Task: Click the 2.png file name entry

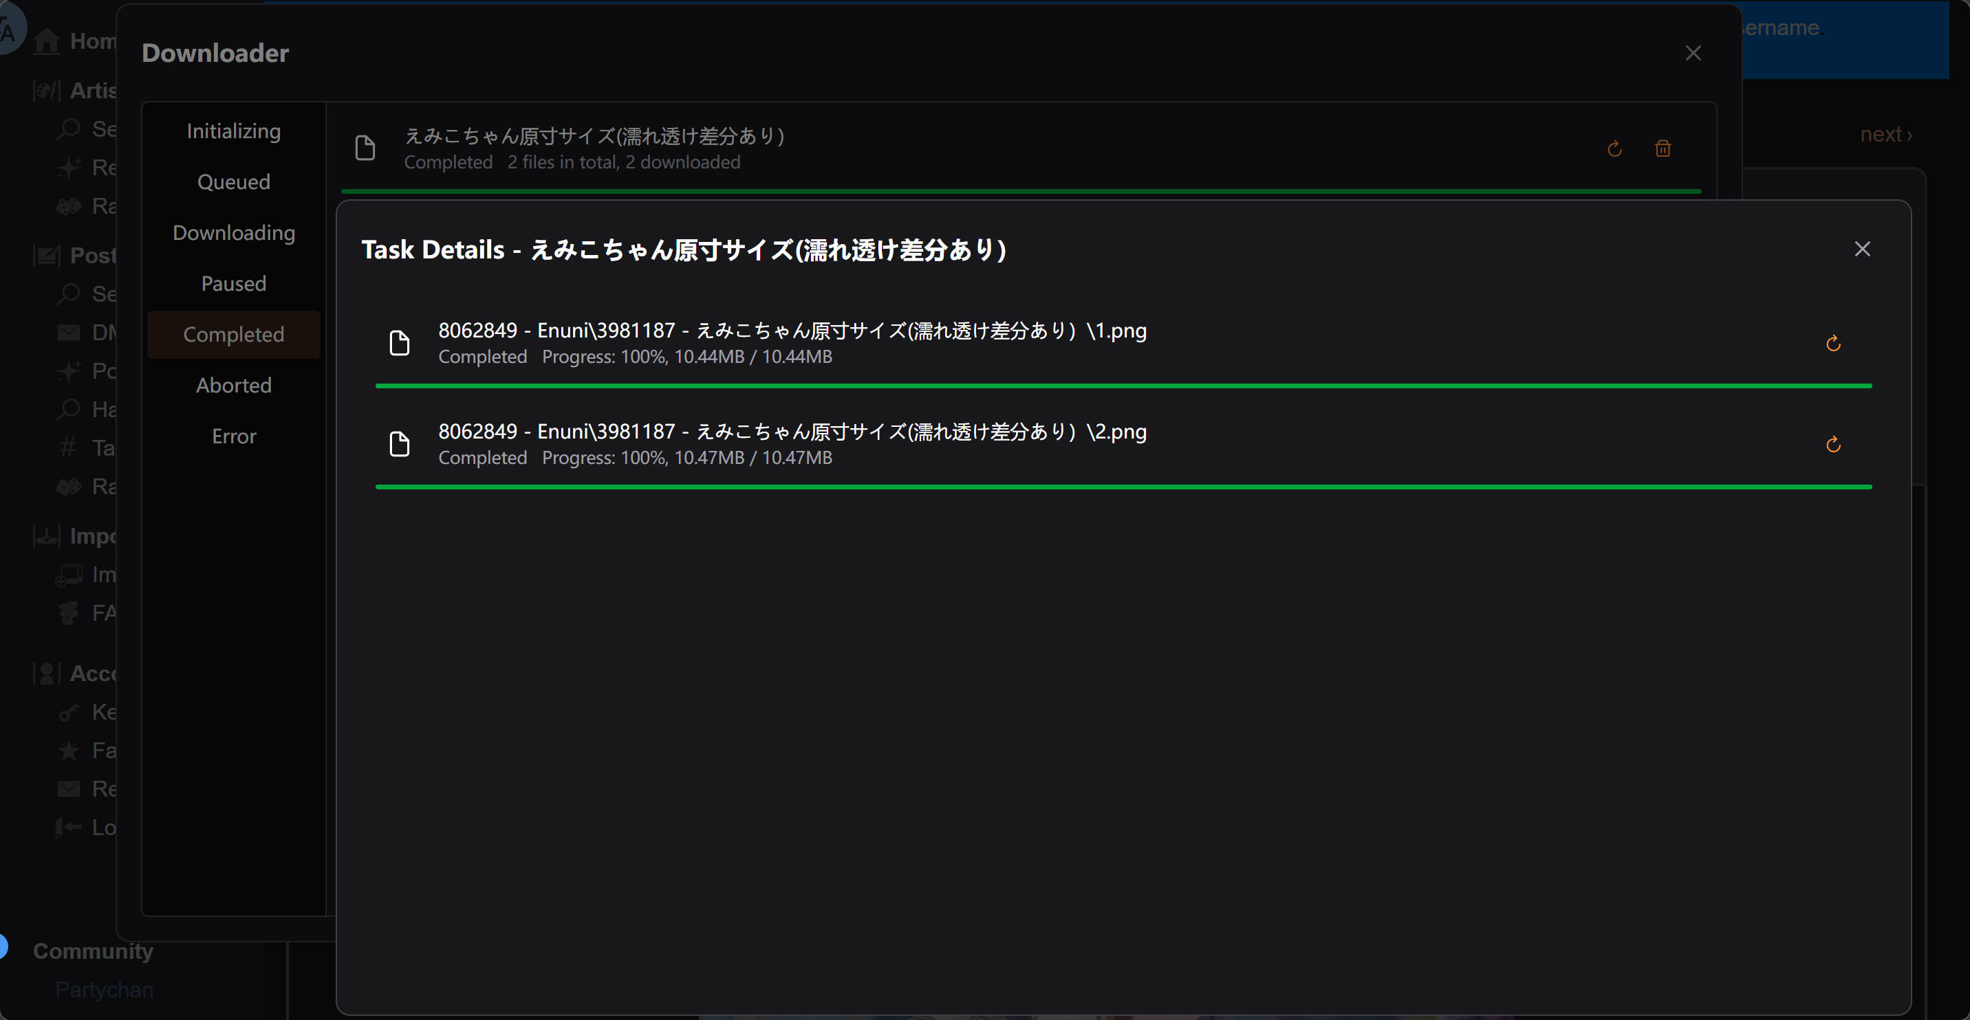Action: (792, 432)
